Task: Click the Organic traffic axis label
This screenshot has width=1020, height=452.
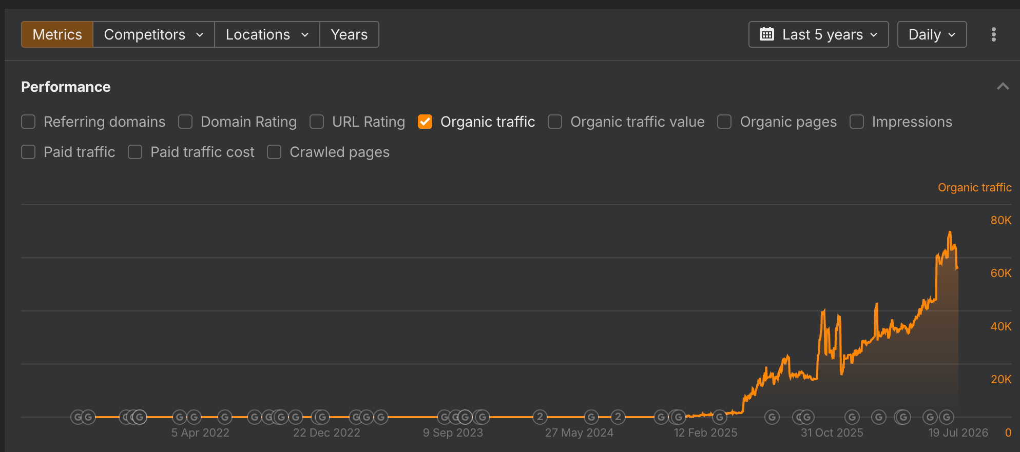Action: pos(975,187)
